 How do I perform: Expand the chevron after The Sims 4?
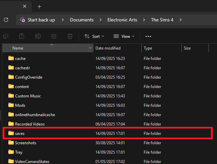180,20
